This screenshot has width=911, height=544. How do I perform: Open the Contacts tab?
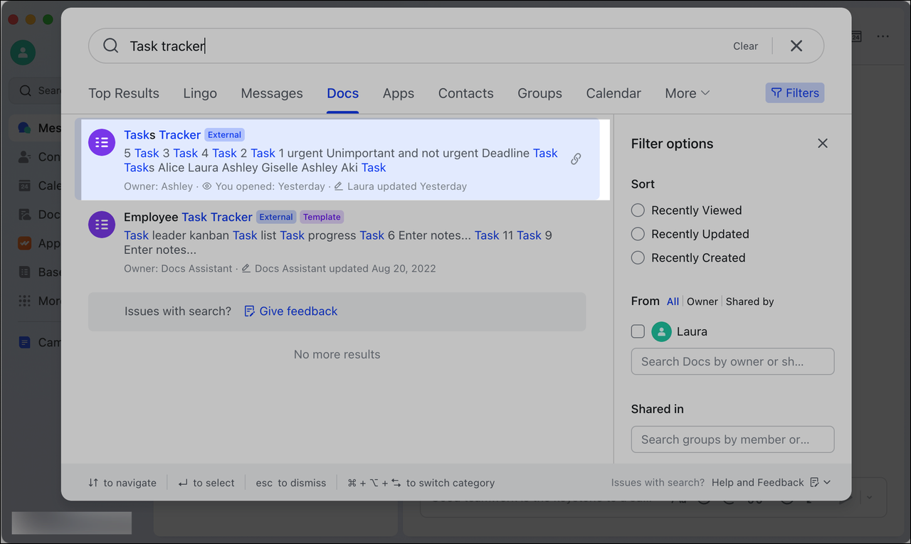466,93
